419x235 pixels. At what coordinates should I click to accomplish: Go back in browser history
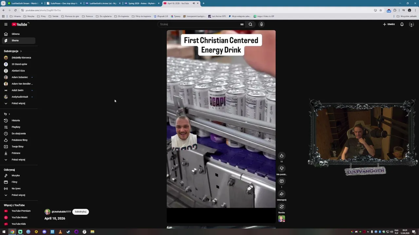pos(4,10)
